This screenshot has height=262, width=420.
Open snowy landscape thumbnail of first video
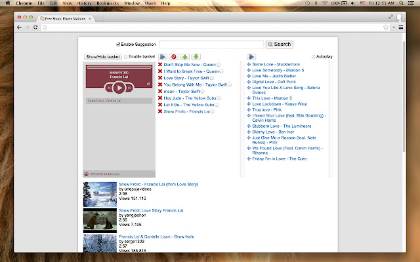pyautogui.click(x=100, y=195)
